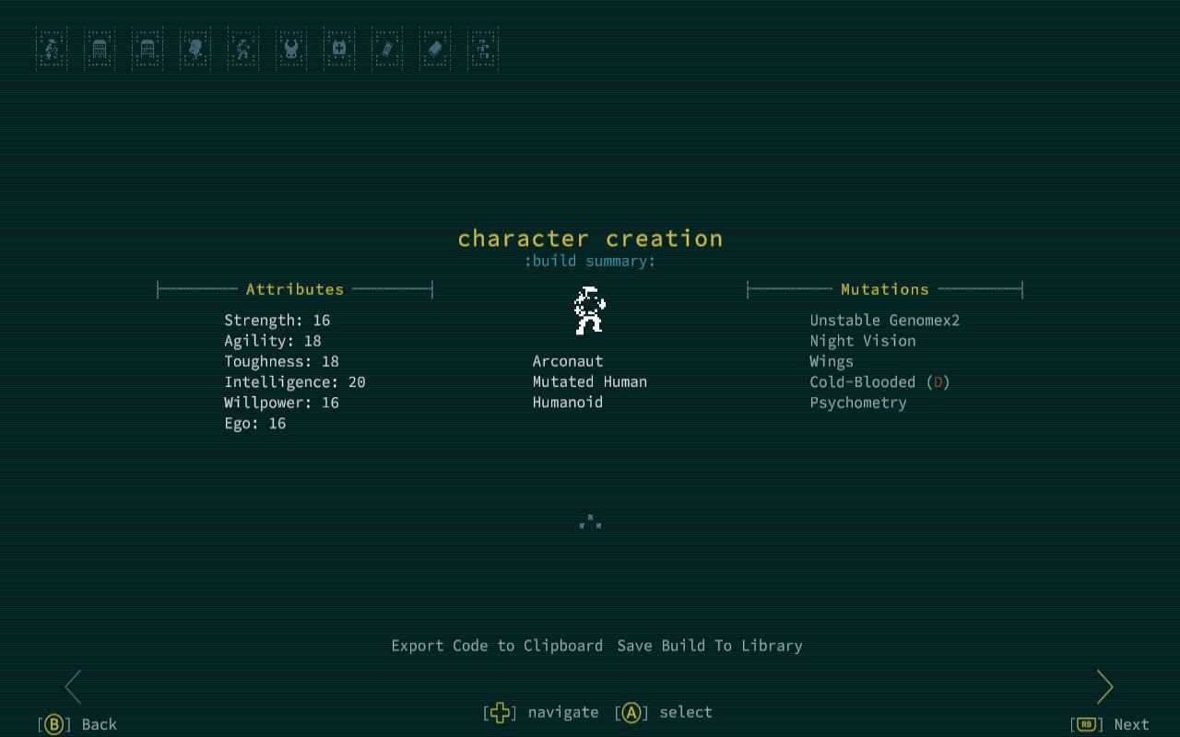Click the character creation title
The width and height of the screenshot is (1180, 737).
pyautogui.click(x=590, y=239)
